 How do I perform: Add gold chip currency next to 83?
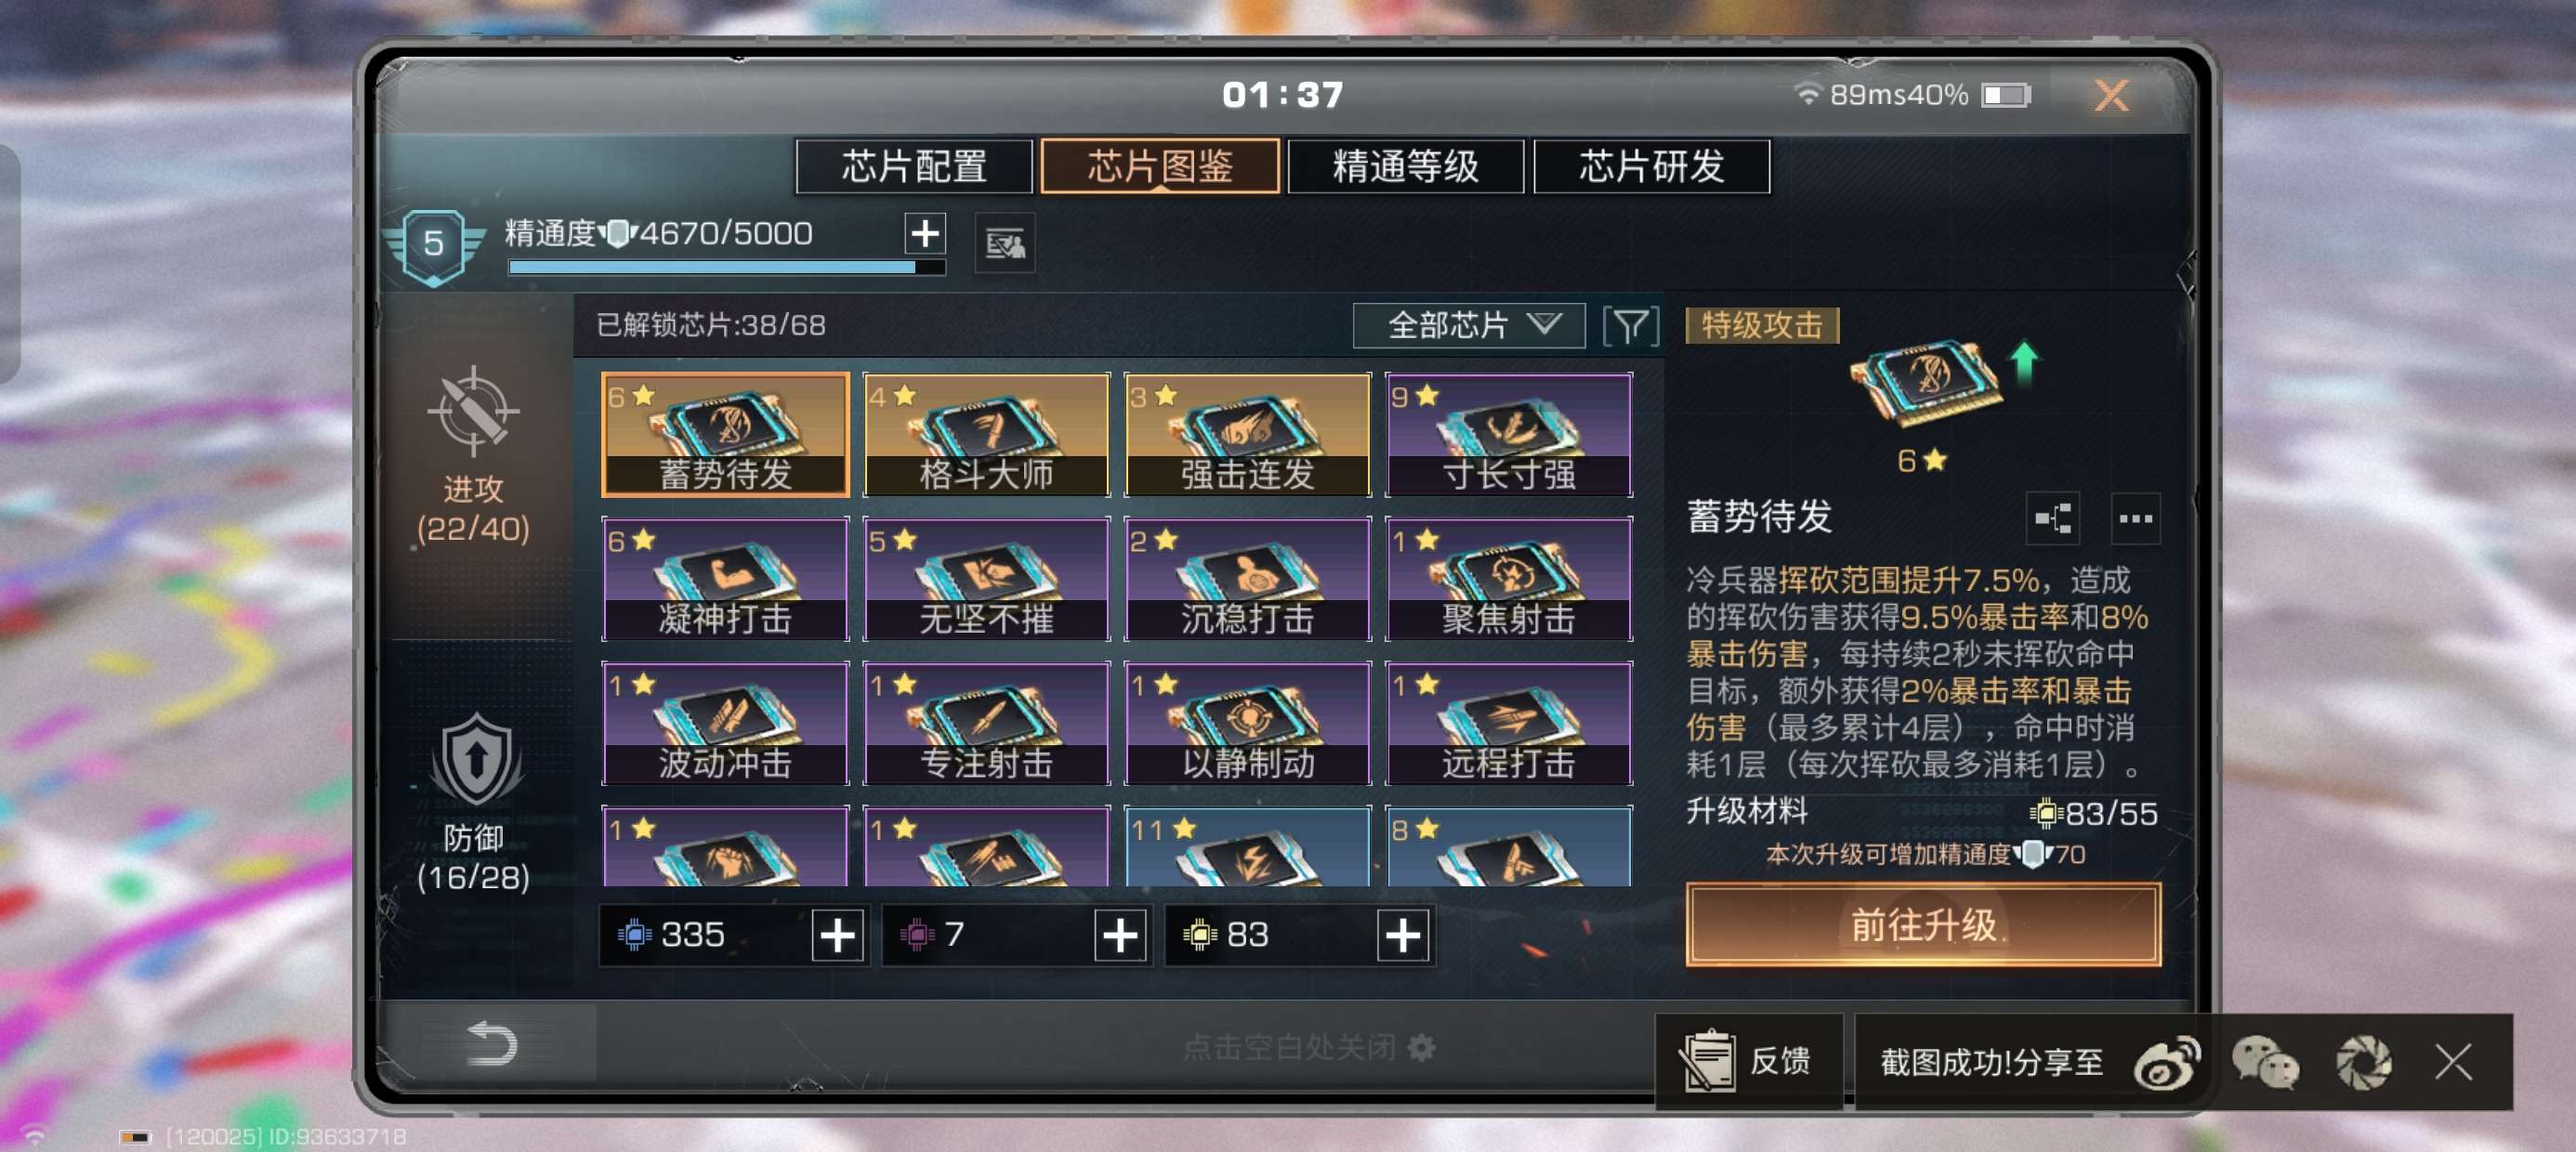click(x=1402, y=936)
